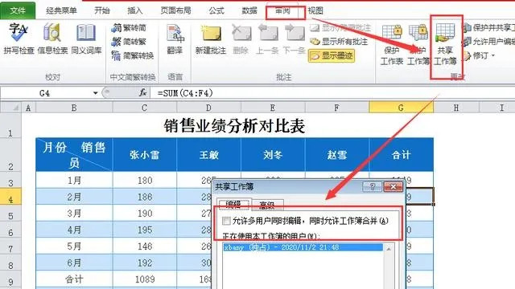
Task: Click 保护并共享工作簿 icon
Action: [x=468, y=28]
